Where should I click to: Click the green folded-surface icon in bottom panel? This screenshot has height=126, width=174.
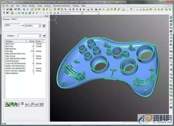[12, 104]
